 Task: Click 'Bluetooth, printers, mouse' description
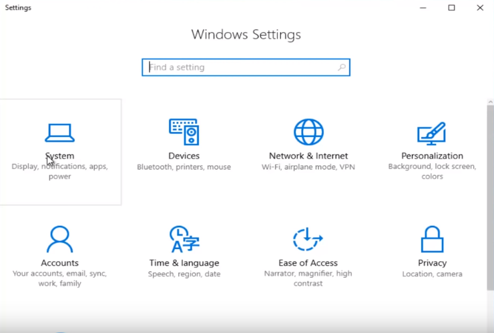click(184, 167)
